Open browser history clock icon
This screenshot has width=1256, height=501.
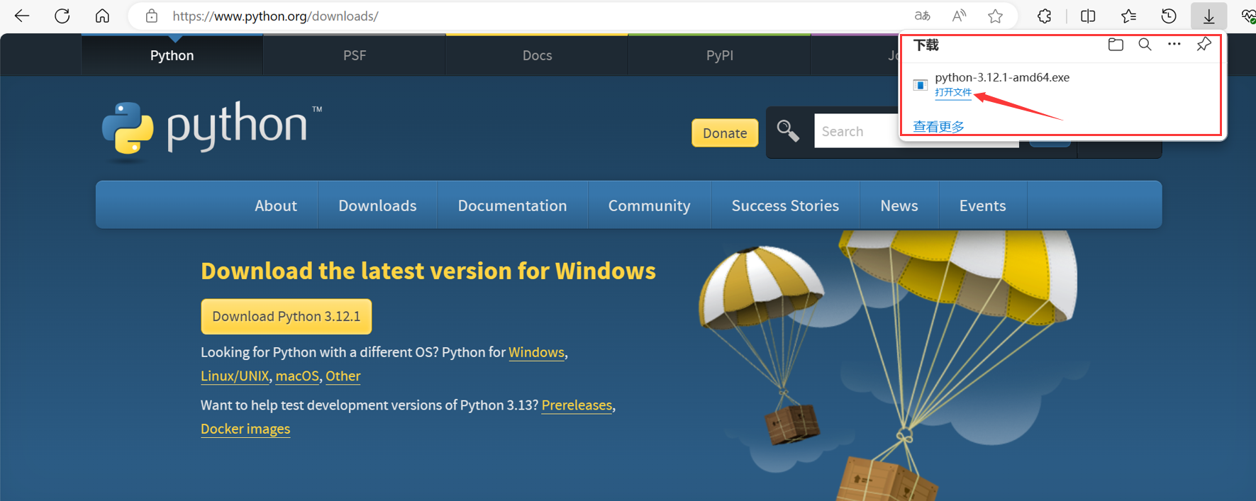click(1169, 16)
